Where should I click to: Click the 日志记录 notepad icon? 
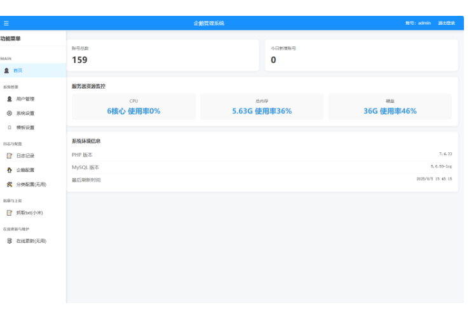[x=10, y=156]
